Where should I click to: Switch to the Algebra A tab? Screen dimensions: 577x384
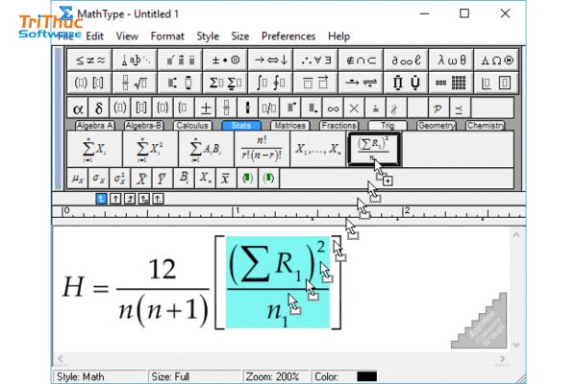pyautogui.click(x=94, y=126)
